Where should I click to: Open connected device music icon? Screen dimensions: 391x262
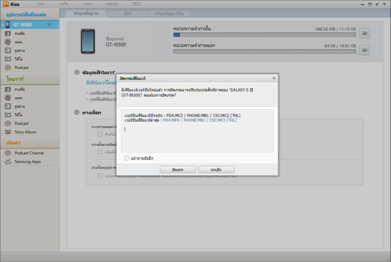[8, 42]
